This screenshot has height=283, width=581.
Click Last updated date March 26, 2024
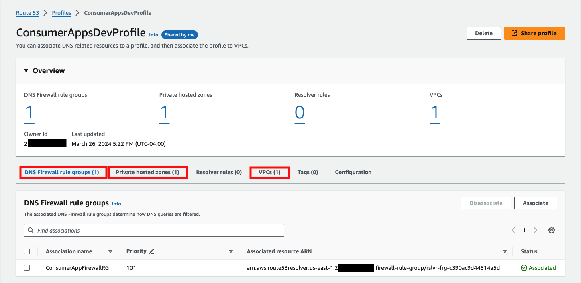118,144
